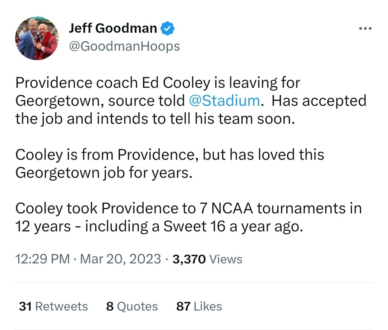Open Jeff Goodman's profile picture

tap(37, 38)
